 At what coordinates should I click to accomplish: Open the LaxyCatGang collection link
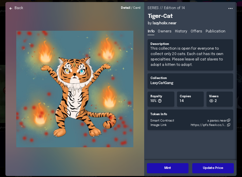(162, 83)
